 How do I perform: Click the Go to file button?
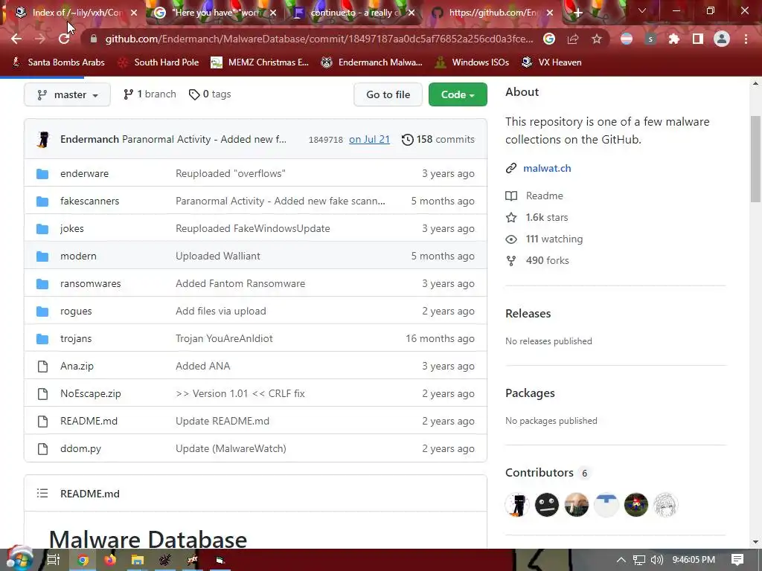point(388,94)
